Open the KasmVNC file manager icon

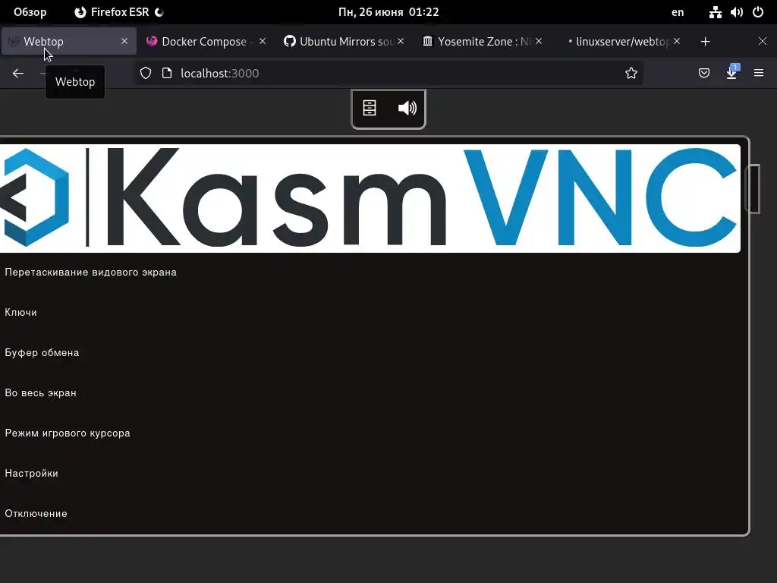[370, 108]
